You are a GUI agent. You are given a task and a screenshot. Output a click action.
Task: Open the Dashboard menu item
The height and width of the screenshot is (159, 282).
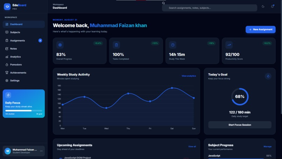pyautogui.click(x=24, y=24)
